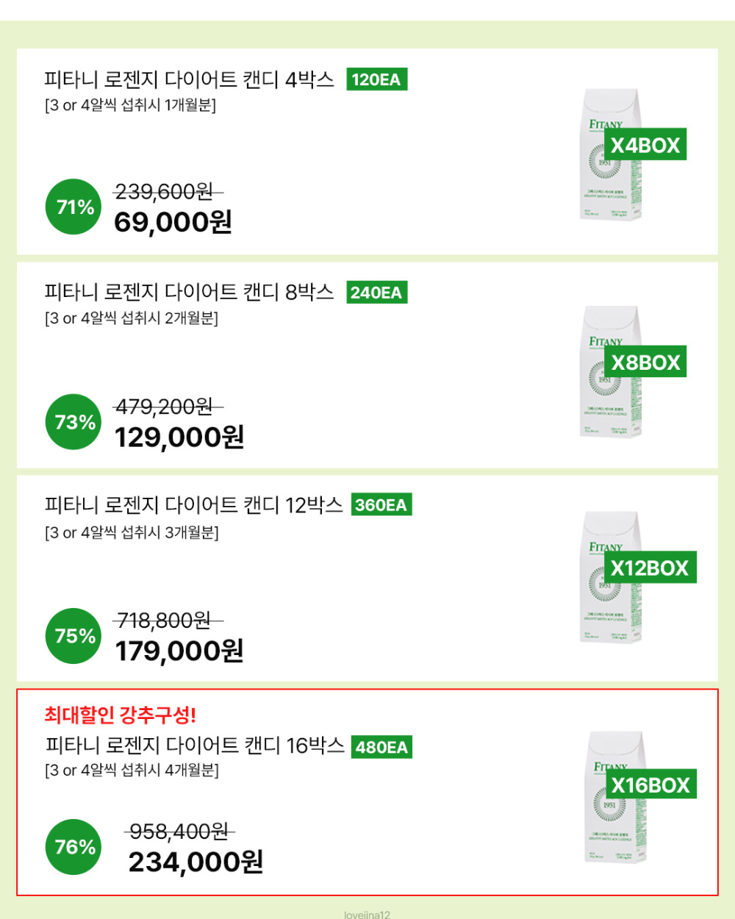
Task: Click the 최대할인 강추구성! red headline
Action: point(120,715)
